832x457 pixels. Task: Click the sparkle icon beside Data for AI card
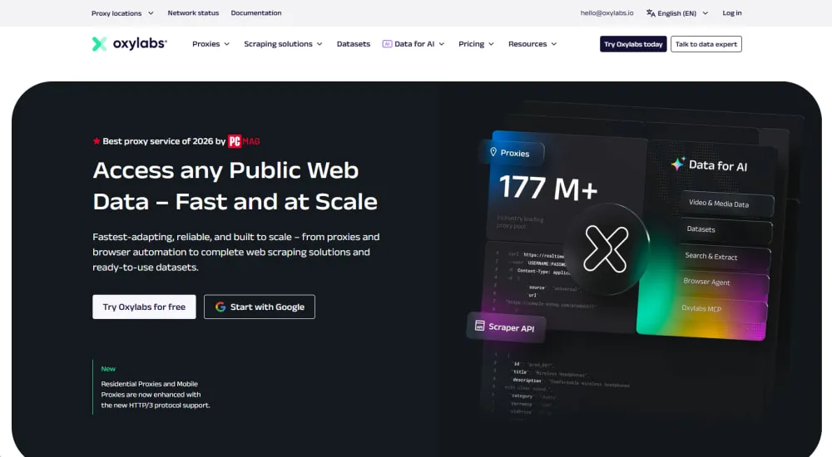click(677, 164)
